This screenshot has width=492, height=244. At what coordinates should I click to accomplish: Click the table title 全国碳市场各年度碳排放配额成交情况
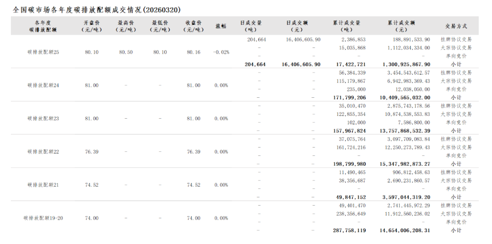(x=97, y=9)
